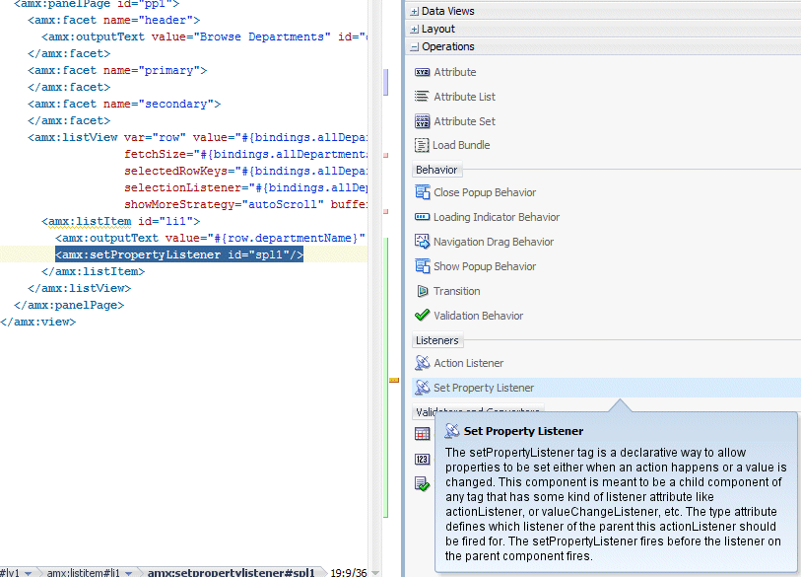Image resolution: width=801 pixels, height=577 pixels.
Task: Click the scroll-down arrow at the editor bottom
Action: point(375,573)
